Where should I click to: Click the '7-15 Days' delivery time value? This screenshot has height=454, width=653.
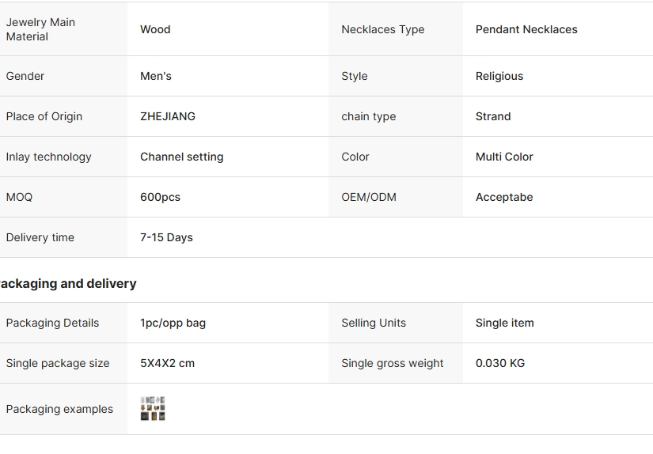(x=166, y=237)
